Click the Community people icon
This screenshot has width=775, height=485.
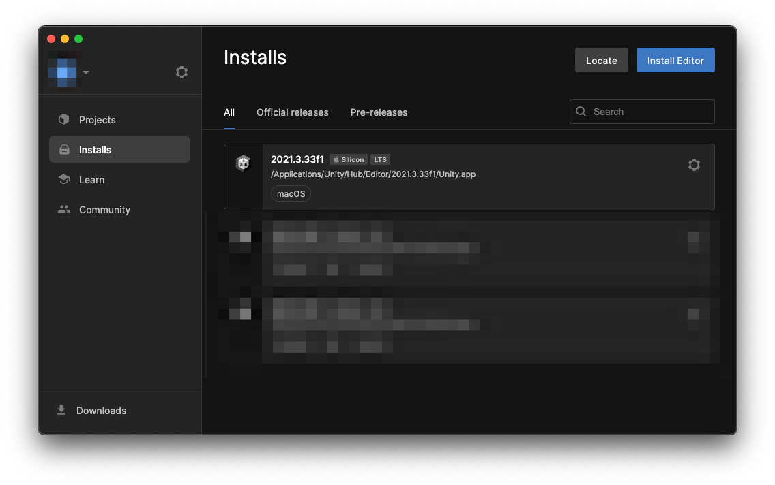63,209
